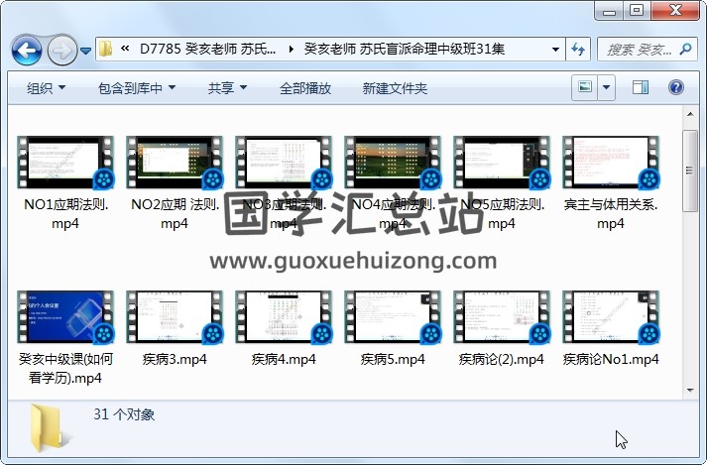
Task: Click the 疾病论(2).mp4 file name
Action: pyautogui.click(x=502, y=360)
